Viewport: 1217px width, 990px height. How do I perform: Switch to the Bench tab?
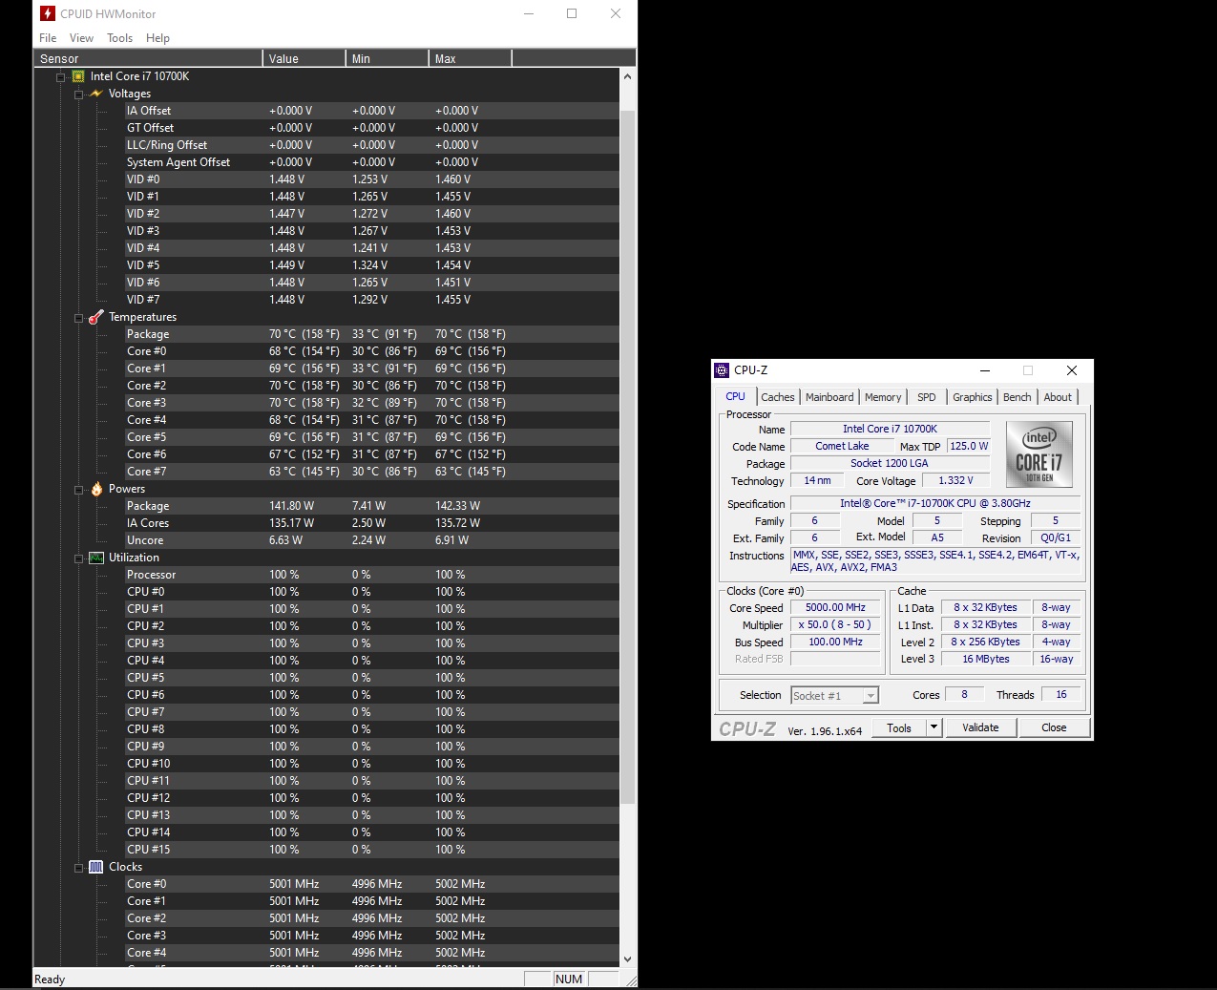(1018, 397)
